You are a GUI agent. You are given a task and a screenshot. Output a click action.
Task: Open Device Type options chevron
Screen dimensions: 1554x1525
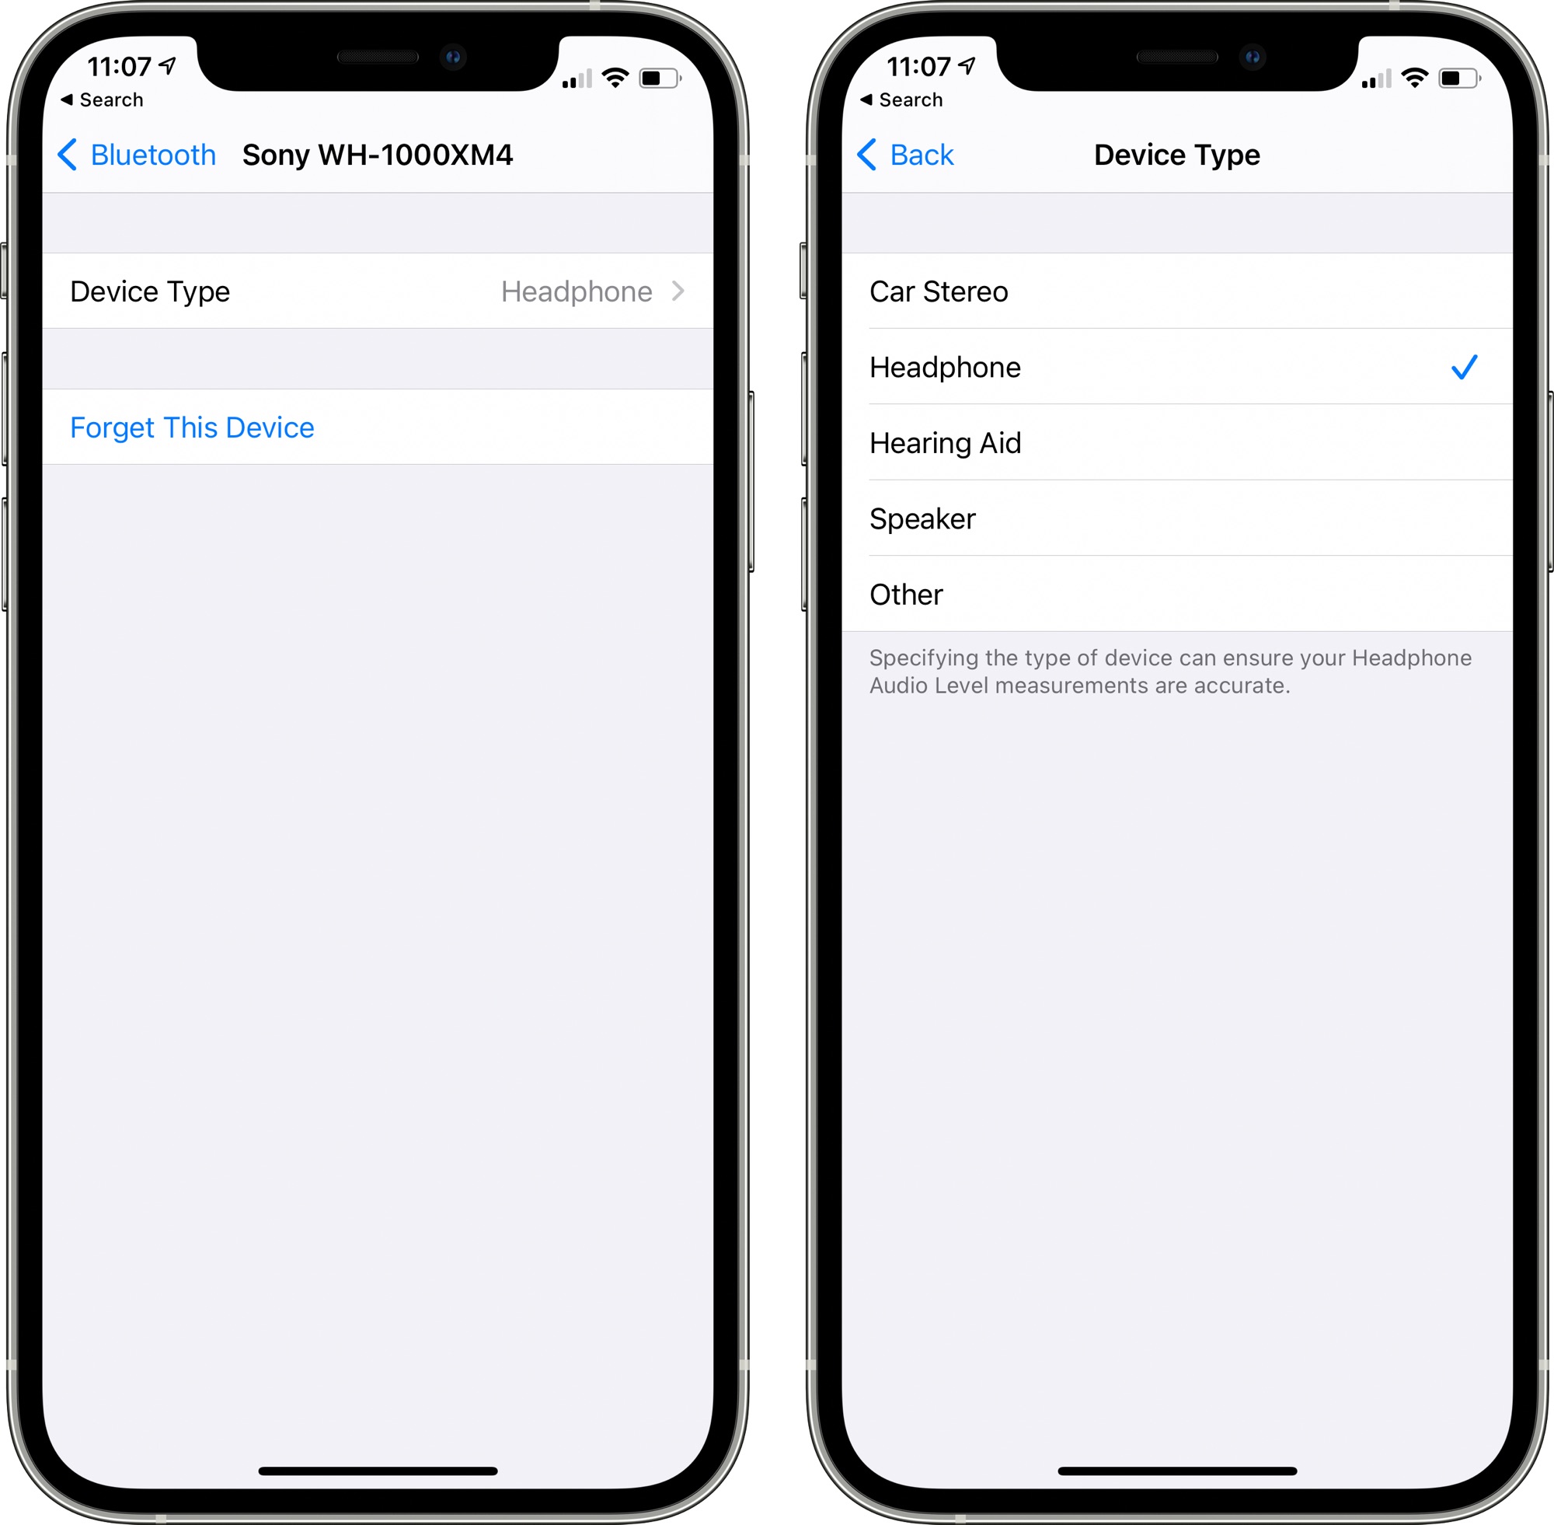697,293
